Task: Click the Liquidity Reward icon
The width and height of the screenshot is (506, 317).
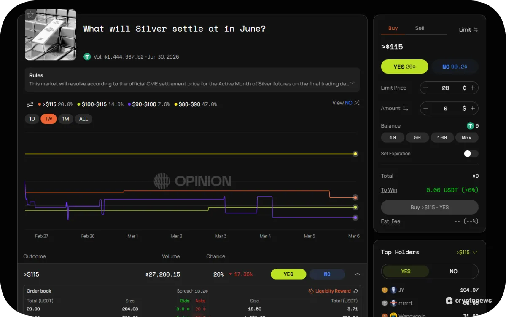Action: (311, 291)
